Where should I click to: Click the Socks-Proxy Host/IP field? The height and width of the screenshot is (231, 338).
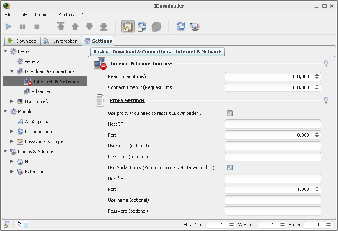[x=273, y=178]
